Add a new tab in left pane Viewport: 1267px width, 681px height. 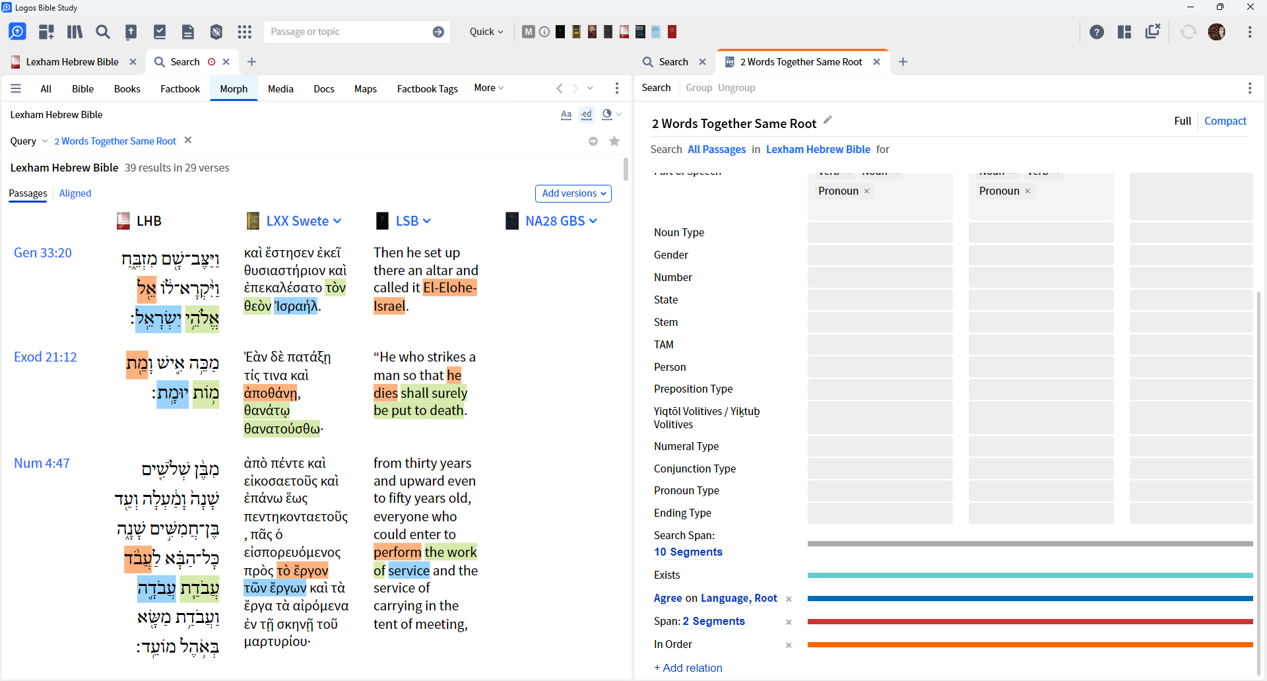coord(251,62)
